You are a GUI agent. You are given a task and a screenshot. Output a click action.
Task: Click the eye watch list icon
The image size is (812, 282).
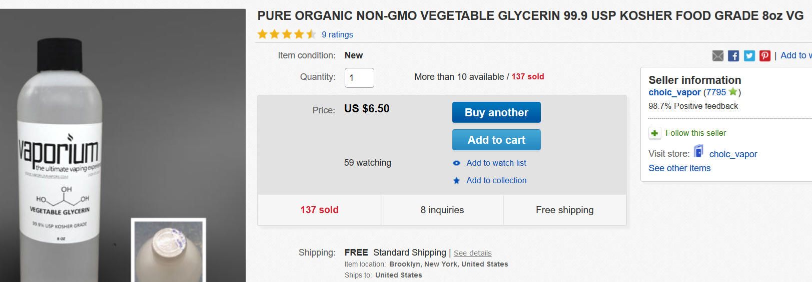pos(456,163)
